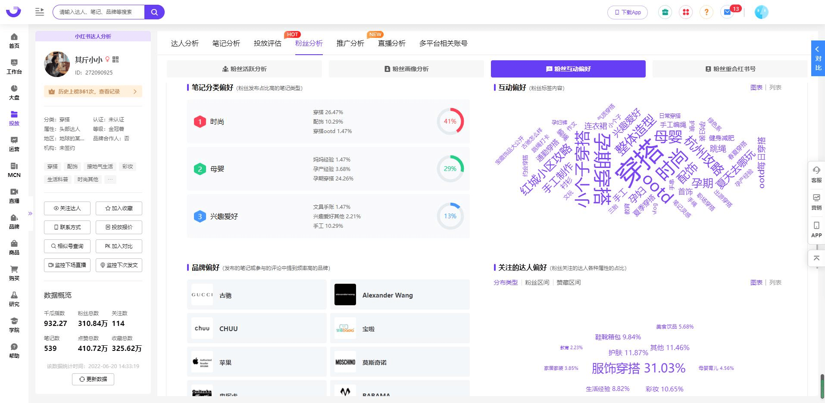This screenshot has height=403, width=825.
Task: Select 赞藏区间 filter
Action: (x=569, y=282)
